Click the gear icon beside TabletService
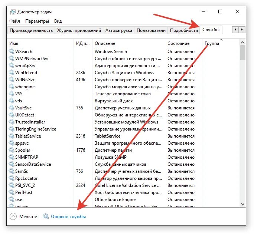Image resolution: width=254 pixels, height=234 pixels. (x=12, y=136)
